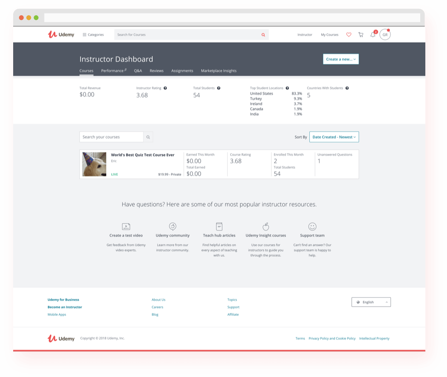The image size is (447, 377).
Task: Click the Instructor Rating help icon
Action: (165, 88)
